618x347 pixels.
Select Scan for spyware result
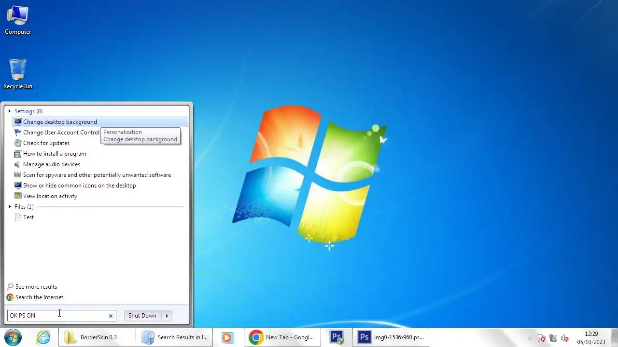(100, 175)
